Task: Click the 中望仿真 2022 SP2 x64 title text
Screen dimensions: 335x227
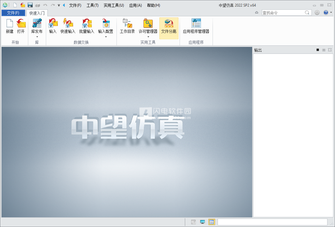Action: coord(237,5)
